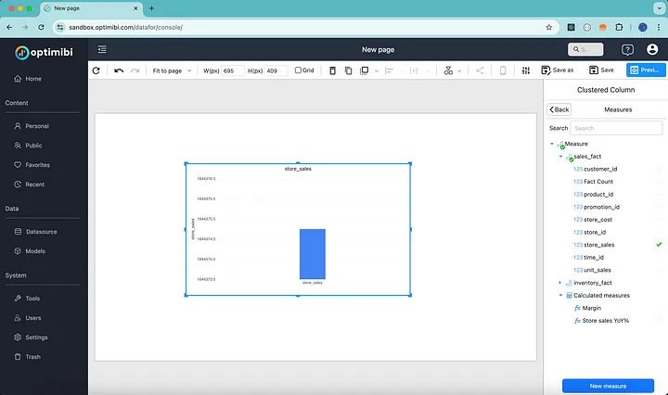Click the share icon in the toolbar
The image size is (668, 395).
pyautogui.click(x=480, y=70)
